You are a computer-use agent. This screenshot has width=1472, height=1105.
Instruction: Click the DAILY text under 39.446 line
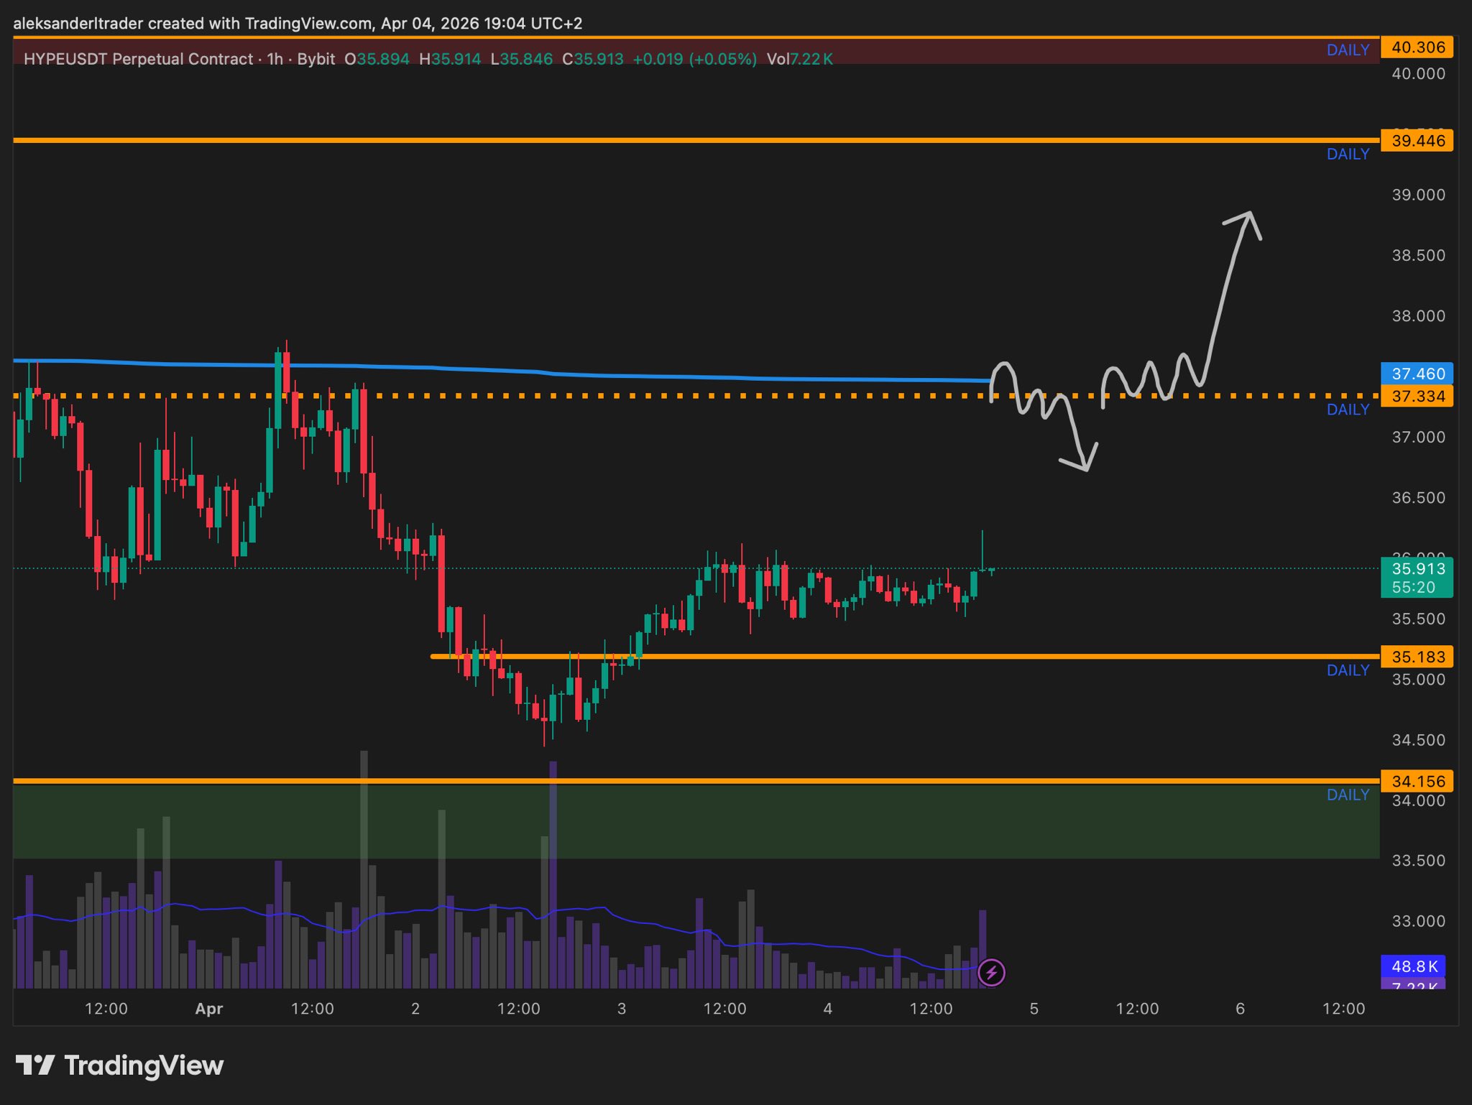(1348, 154)
